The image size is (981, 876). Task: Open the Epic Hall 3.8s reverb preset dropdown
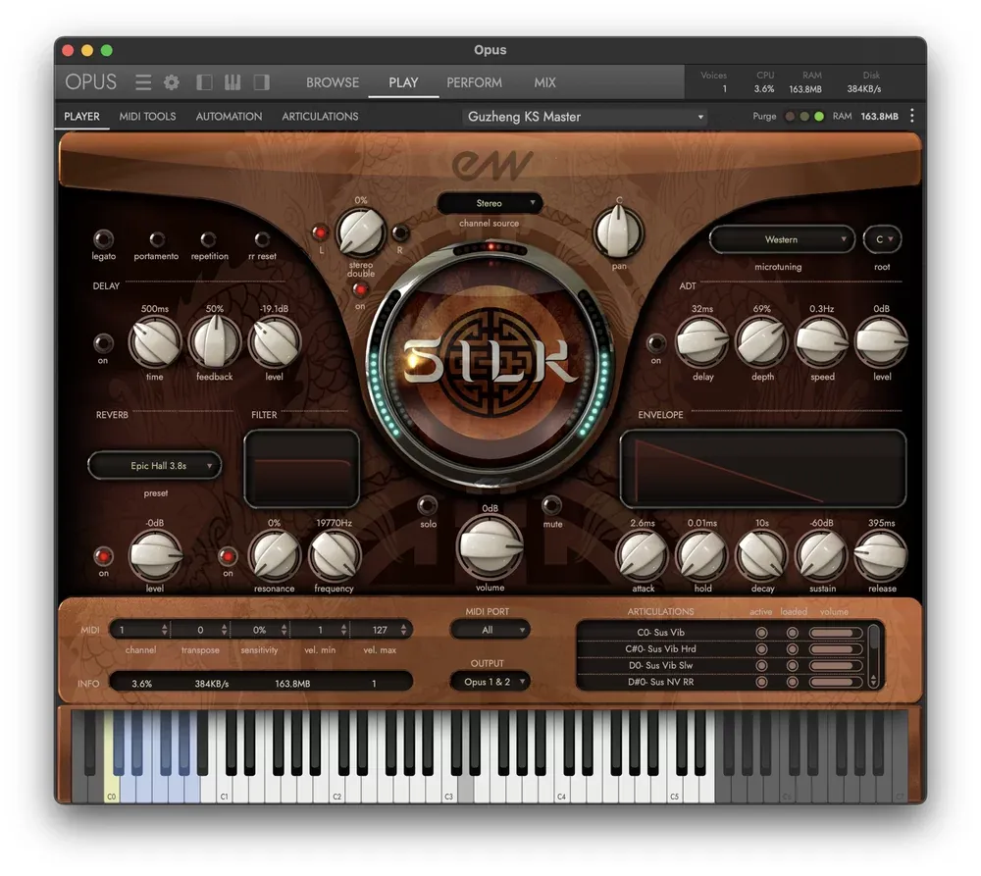coord(155,466)
